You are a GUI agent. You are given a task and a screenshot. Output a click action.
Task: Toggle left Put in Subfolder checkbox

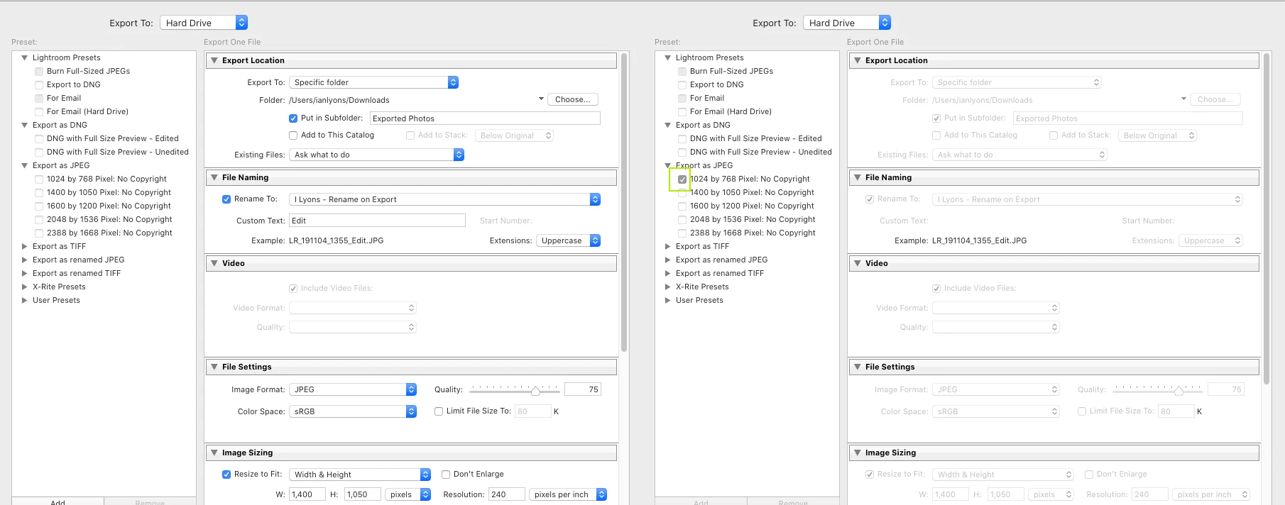pyautogui.click(x=293, y=118)
